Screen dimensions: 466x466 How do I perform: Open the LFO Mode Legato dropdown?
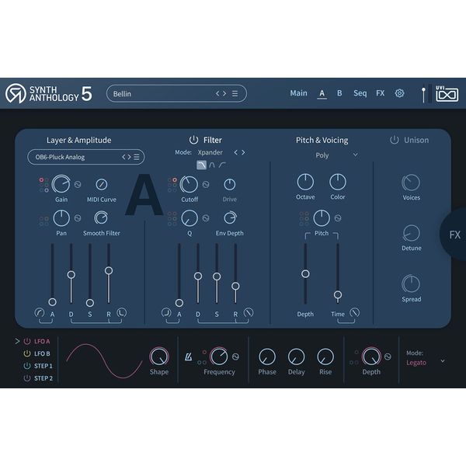click(426, 363)
